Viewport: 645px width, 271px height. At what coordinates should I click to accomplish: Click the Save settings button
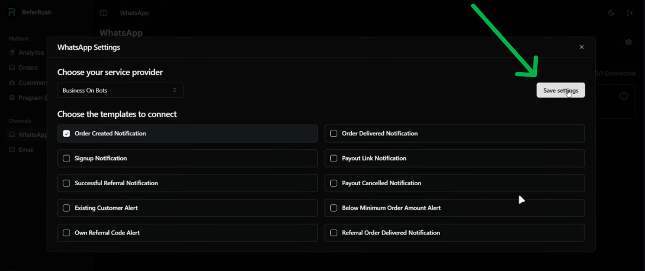(x=560, y=90)
